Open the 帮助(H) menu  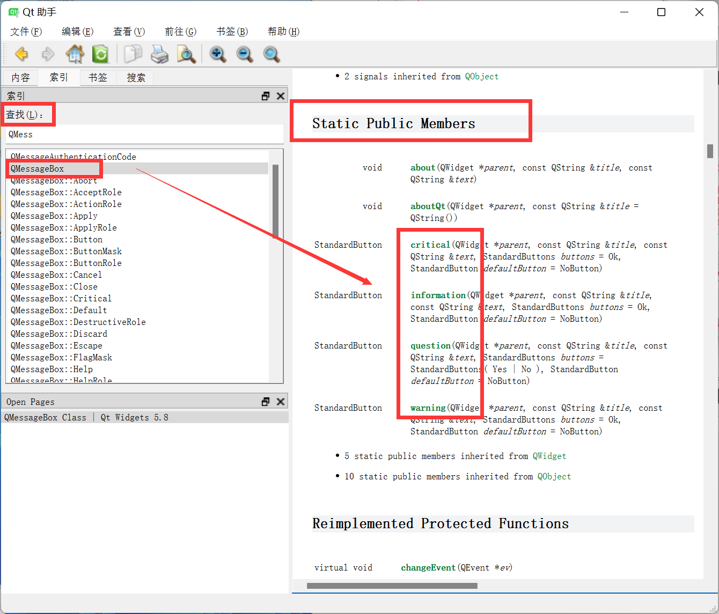[x=283, y=32]
